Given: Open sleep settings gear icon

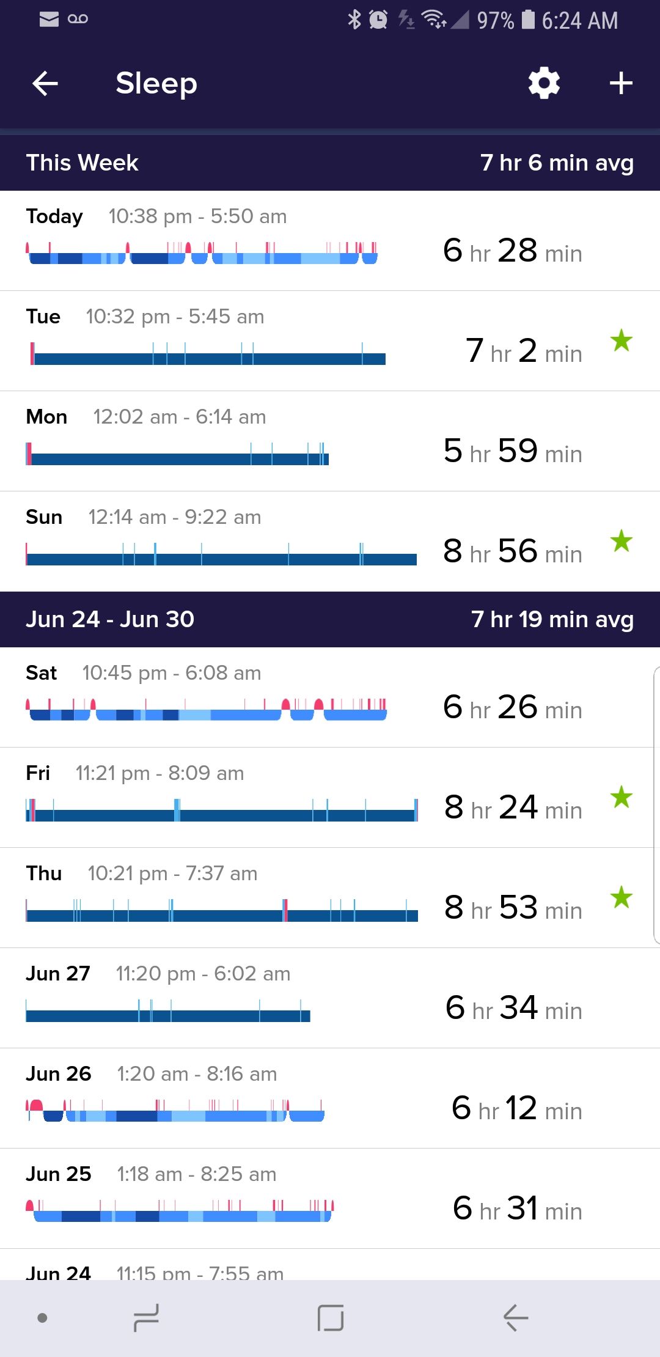Looking at the screenshot, I should 544,84.
